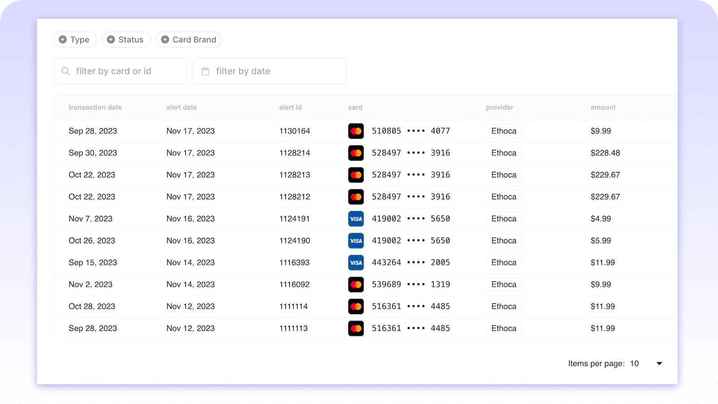Click Ethoca provider tag for alert 1128214
The height and width of the screenshot is (404, 718).
503,153
